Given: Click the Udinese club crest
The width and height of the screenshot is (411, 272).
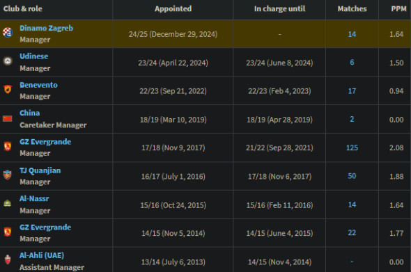Looking at the screenshot, I should pos(8,61).
